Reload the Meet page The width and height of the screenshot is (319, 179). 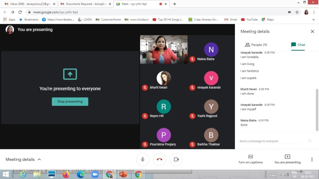click(x=20, y=12)
